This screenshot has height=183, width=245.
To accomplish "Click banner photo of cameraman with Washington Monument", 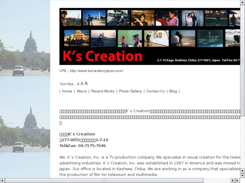I will pos(94,18).
